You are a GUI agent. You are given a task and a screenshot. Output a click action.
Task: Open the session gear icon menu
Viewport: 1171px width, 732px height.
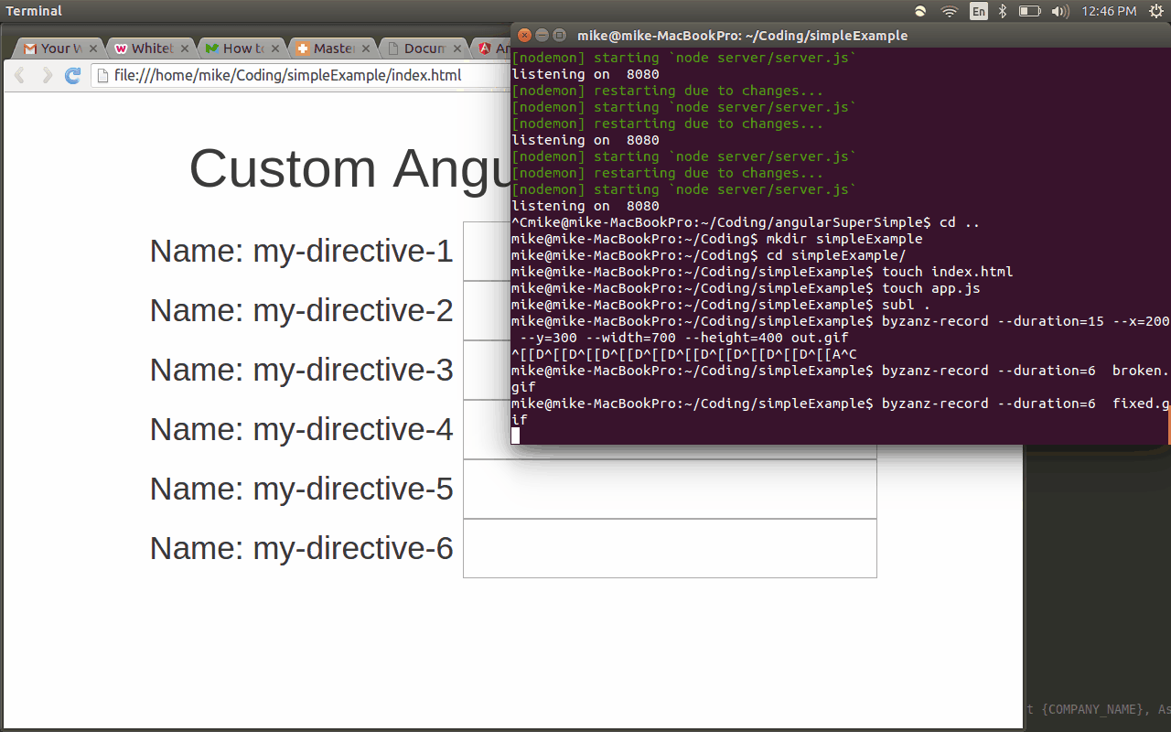point(1156,11)
